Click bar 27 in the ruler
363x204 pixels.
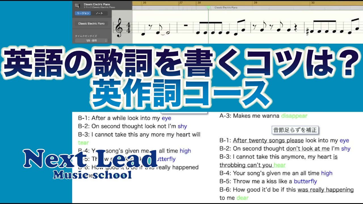(181, 3)
